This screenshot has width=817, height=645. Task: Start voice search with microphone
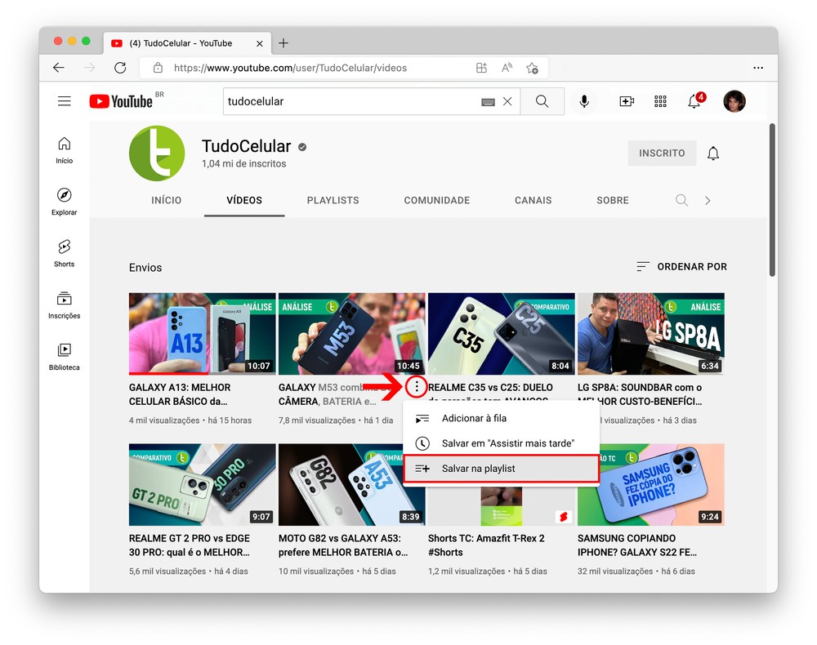(x=584, y=101)
